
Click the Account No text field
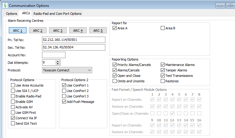click(54, 55)
